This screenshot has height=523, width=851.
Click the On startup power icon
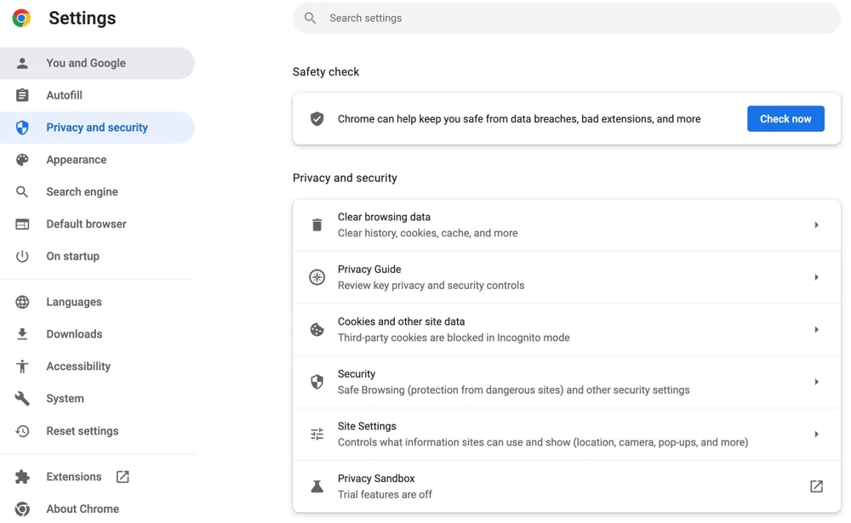tap(22, 256)
